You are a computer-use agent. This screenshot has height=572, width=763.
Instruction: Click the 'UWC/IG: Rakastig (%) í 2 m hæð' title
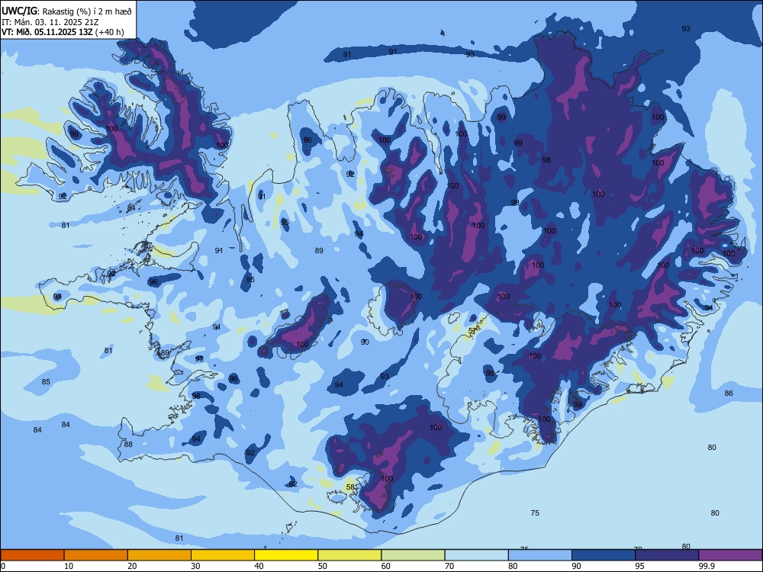point(66,11)
